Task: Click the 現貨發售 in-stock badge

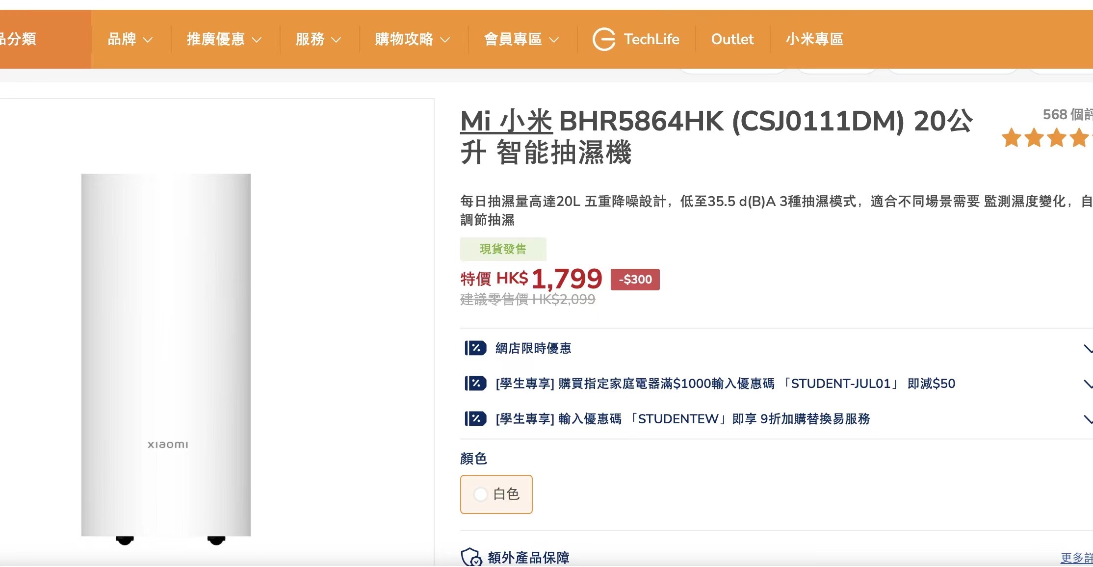Action: coord(503,249)
